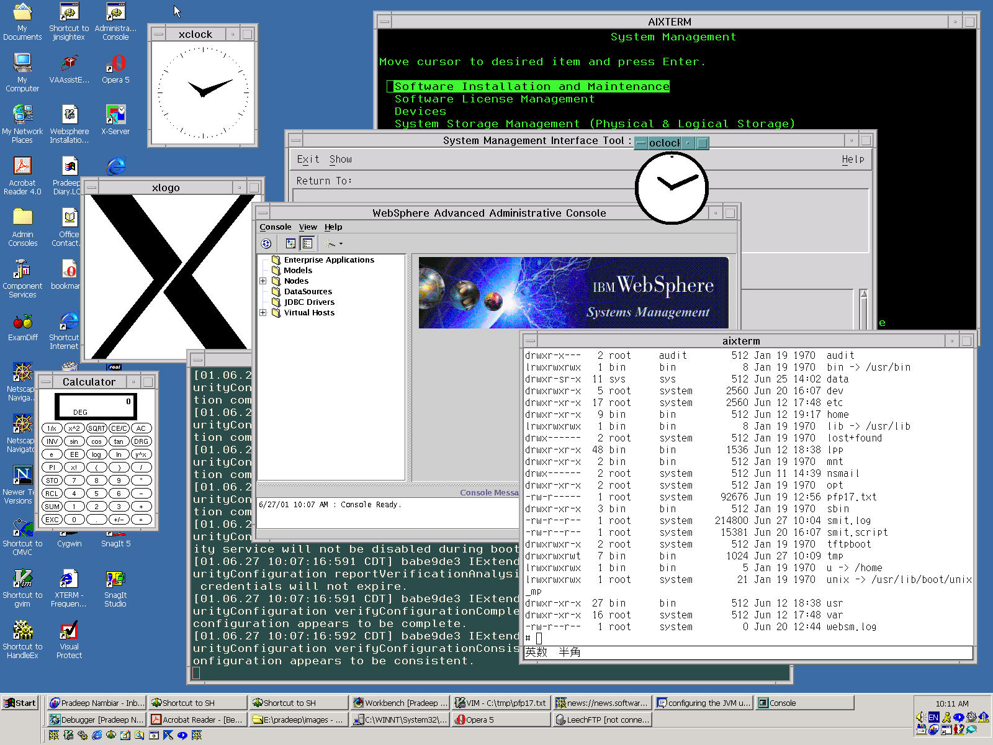Launch SnagIt Studio from the desktop
This screenshot has width=993, height=745.
(x=115, y=580)
